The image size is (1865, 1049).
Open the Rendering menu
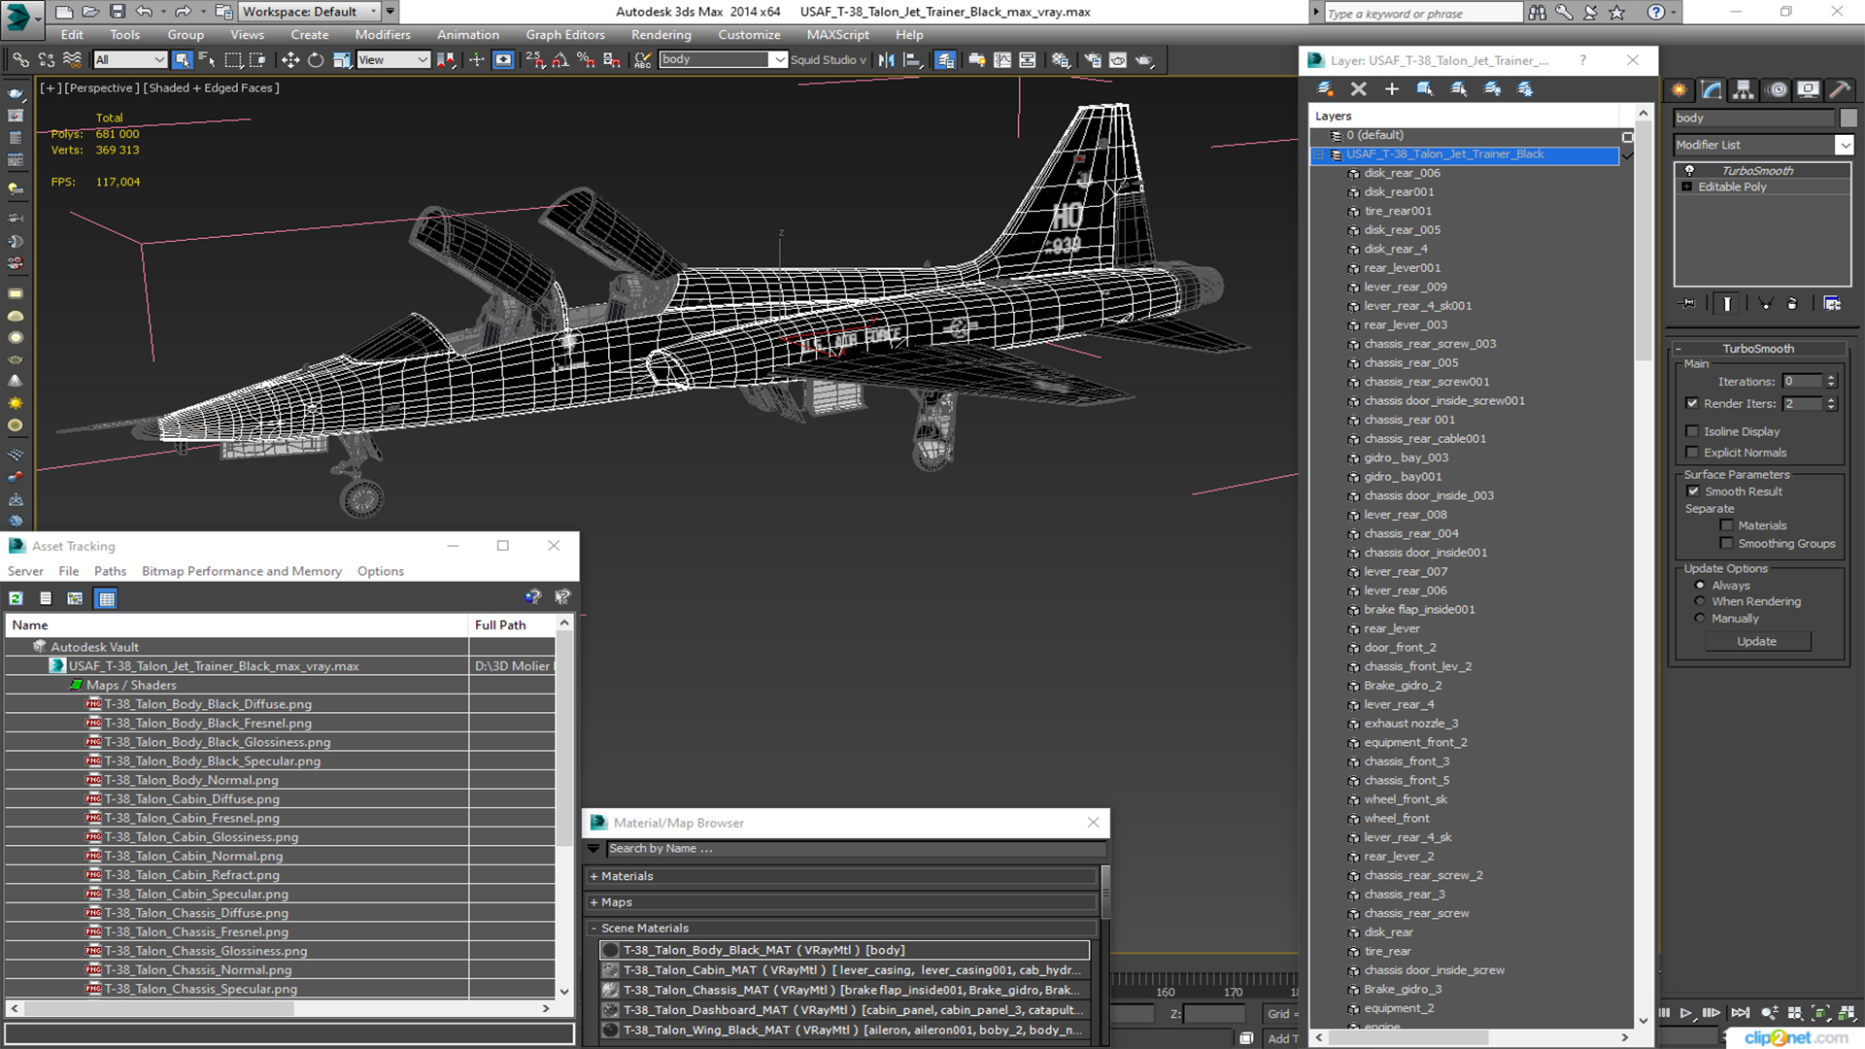(x=661, y=35)
